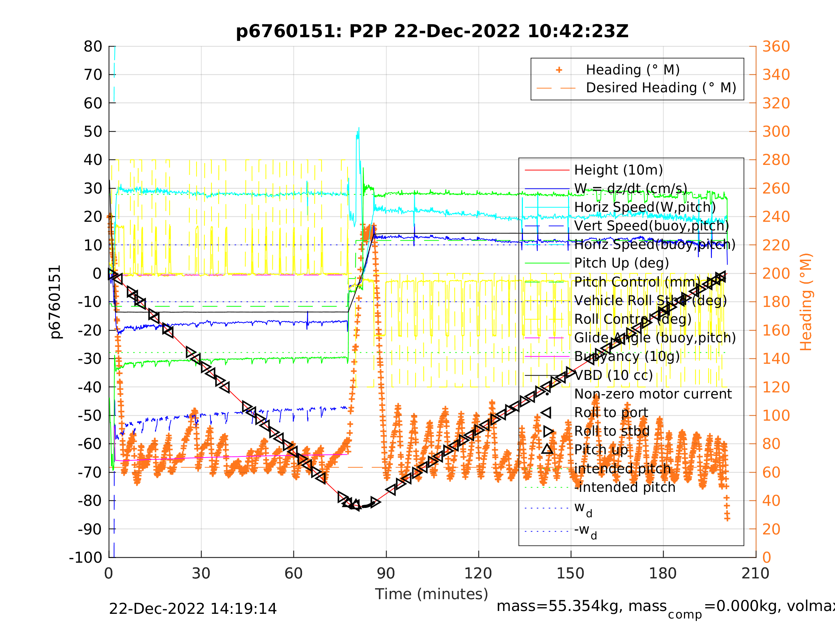
Task: Click the '70' left axis tick label
Action: [93, 75]
